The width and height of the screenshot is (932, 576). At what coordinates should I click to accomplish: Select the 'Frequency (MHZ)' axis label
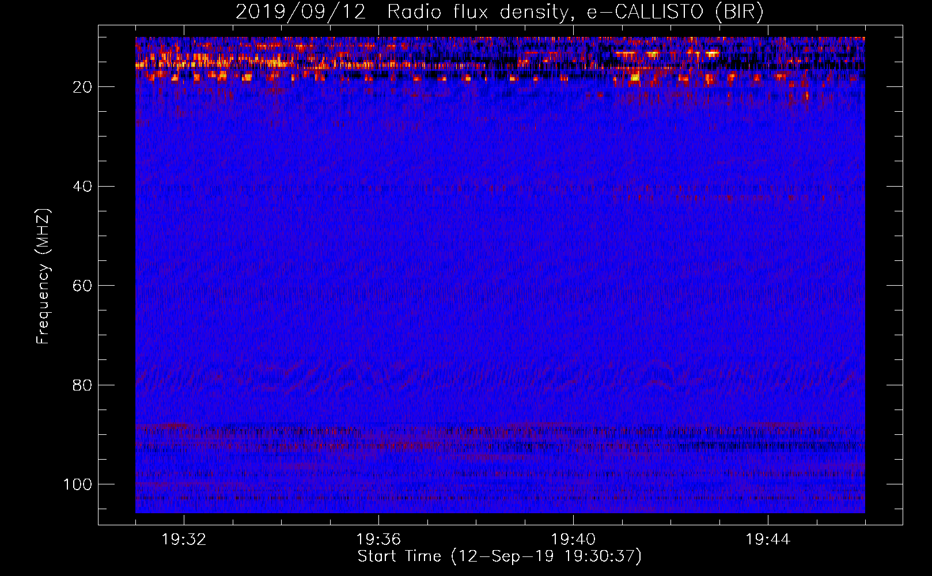point(43,276)
